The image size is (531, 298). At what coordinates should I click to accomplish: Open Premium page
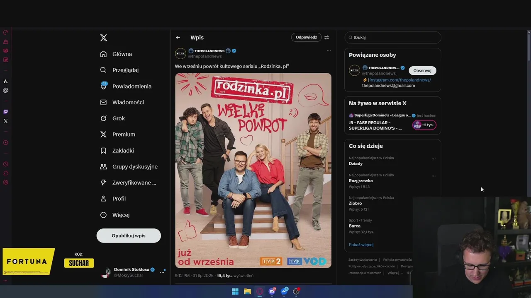point(118,135)
